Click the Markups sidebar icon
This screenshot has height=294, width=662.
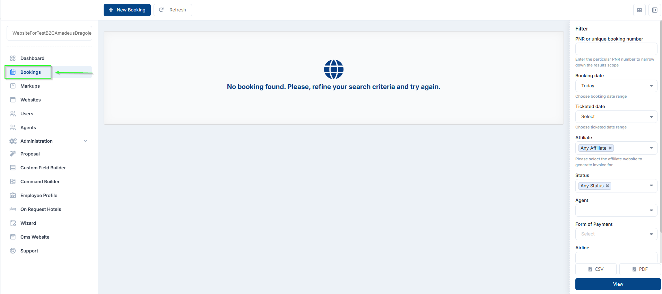point(13,86)
